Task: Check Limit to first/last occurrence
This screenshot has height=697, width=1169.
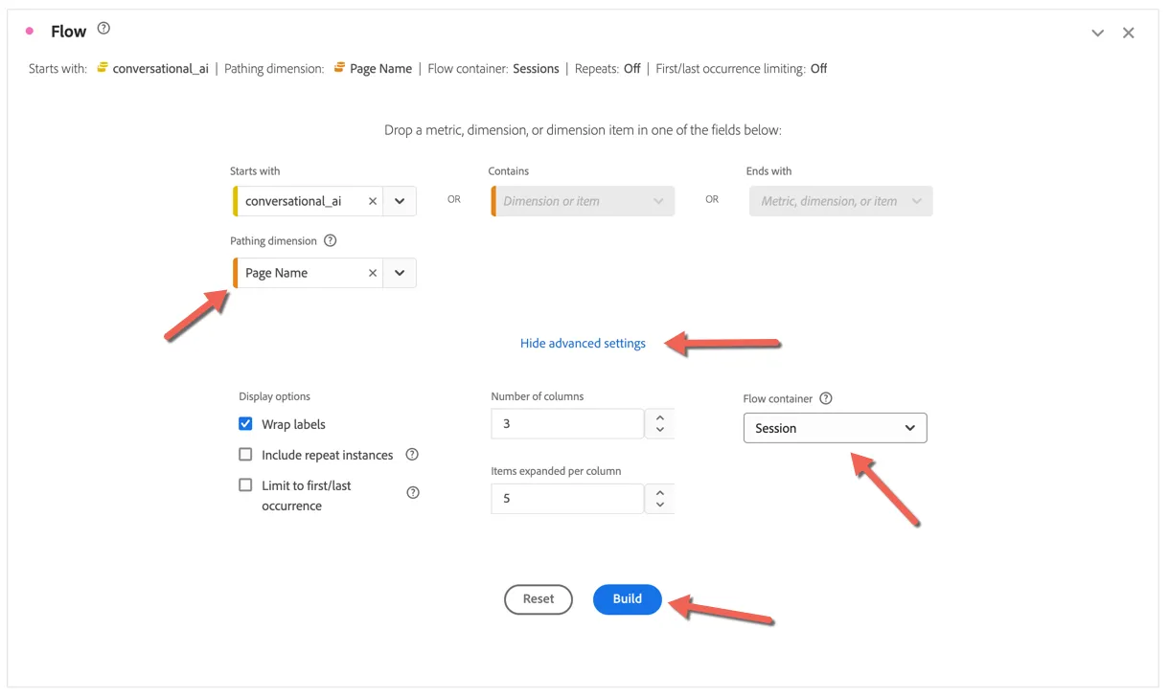Action: tap(245, 485)
